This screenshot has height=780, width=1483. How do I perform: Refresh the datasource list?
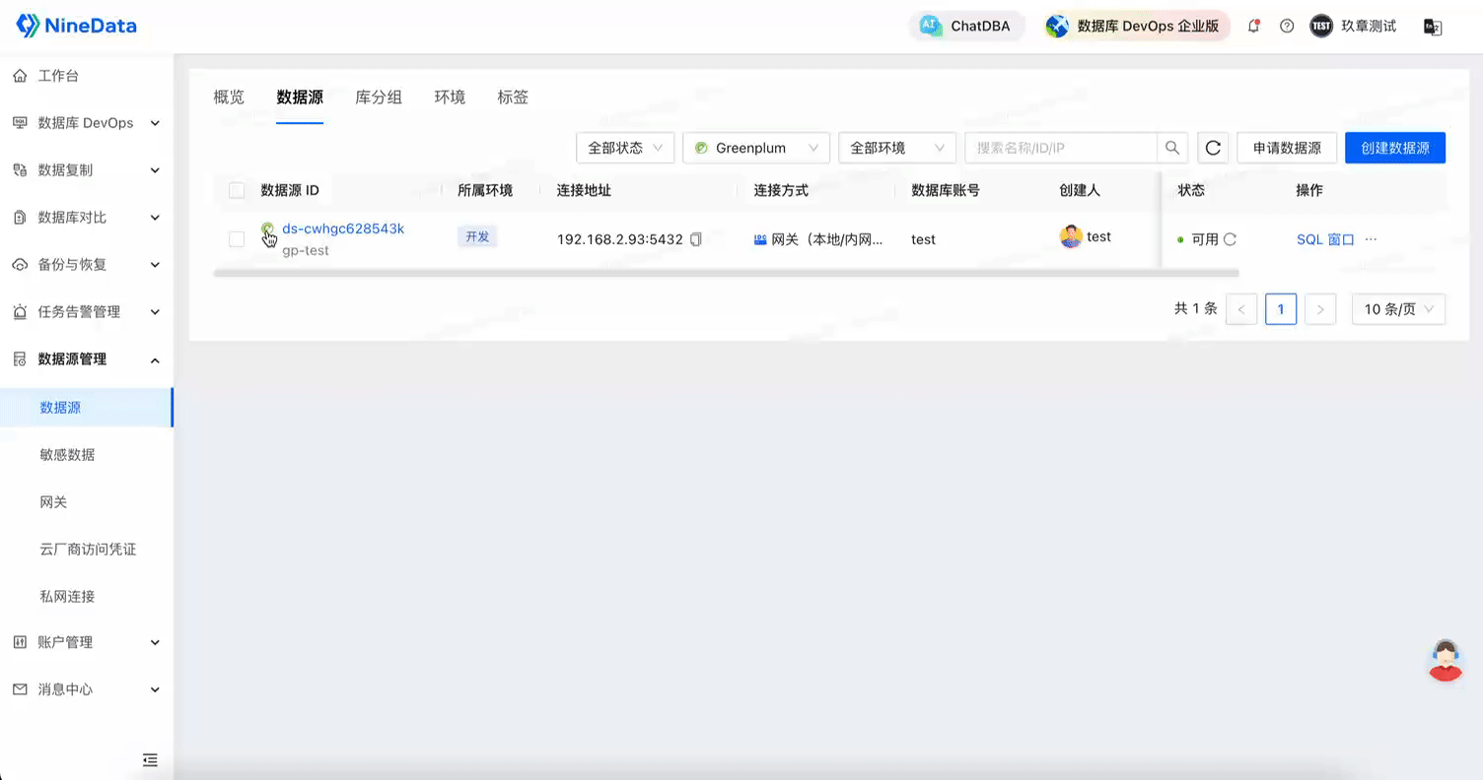(1214, 148)
